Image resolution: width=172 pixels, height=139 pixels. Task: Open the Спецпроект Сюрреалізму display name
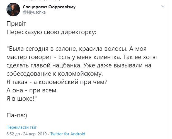49,7
